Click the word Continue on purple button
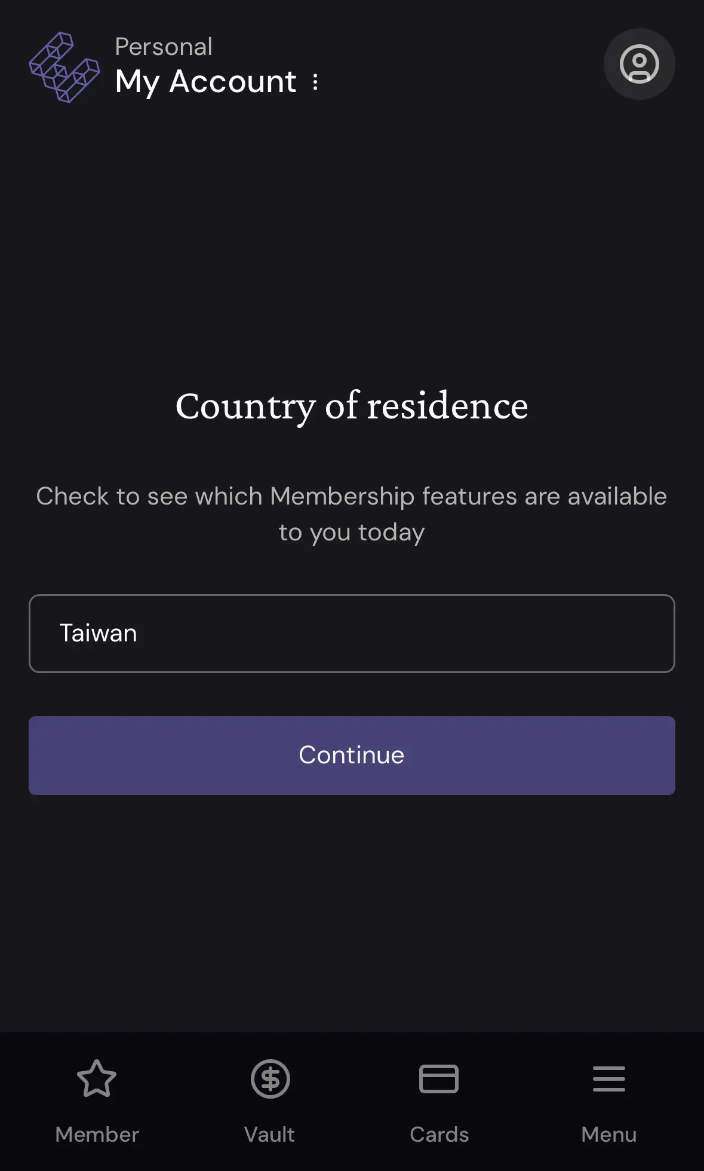 coord(352,755)
